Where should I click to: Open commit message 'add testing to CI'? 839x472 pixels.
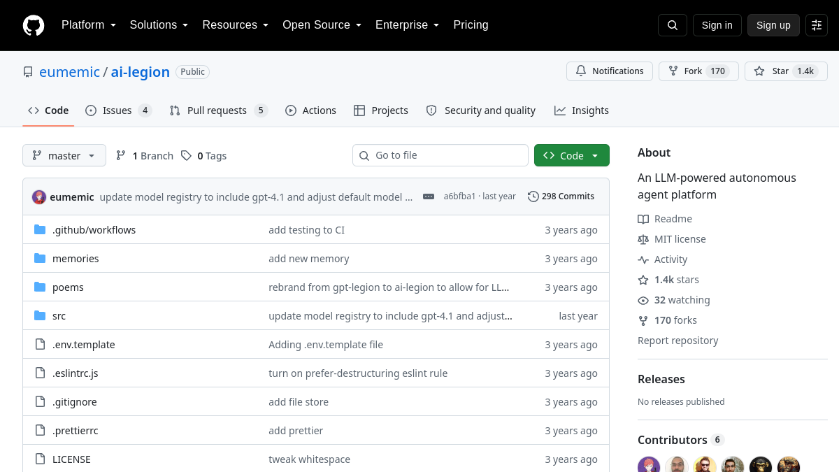point(306,230)
